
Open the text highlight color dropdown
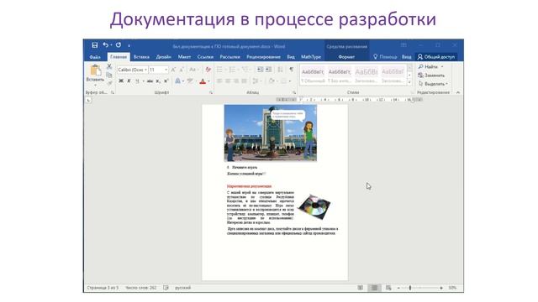point(196,81)
